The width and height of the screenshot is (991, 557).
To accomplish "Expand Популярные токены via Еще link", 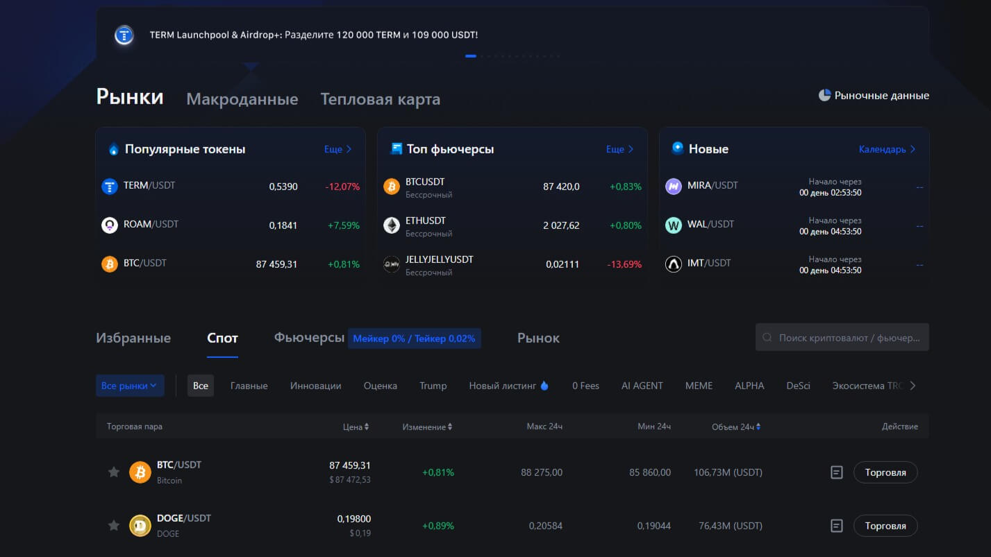I will tap(338, 149).
